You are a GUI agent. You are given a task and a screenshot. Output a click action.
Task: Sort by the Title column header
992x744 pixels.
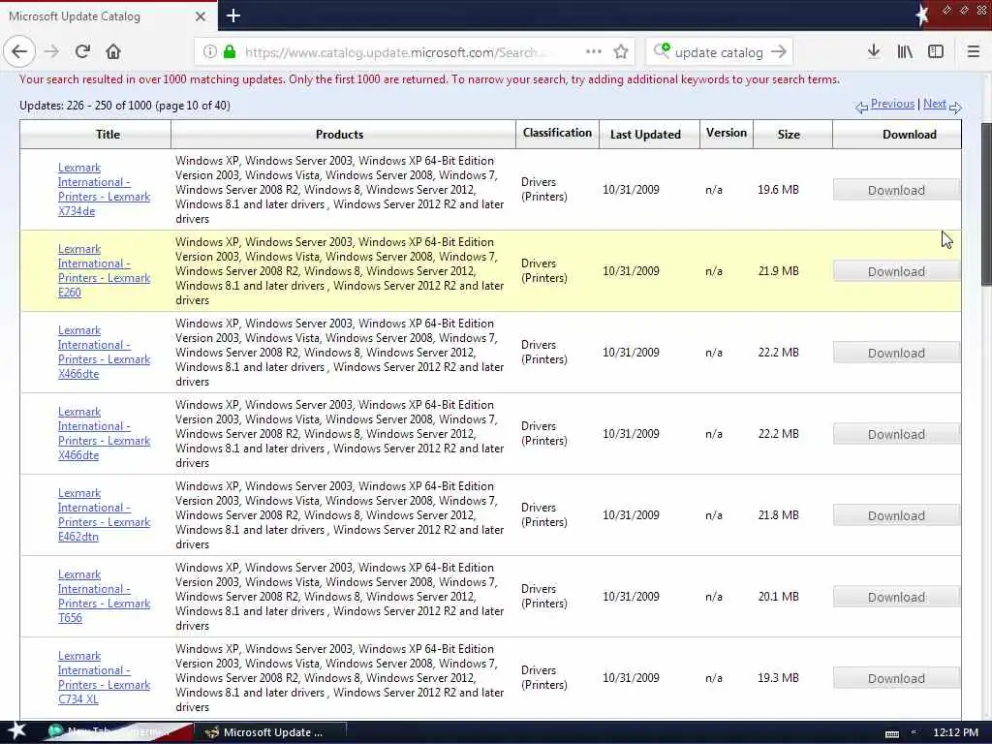108,134
